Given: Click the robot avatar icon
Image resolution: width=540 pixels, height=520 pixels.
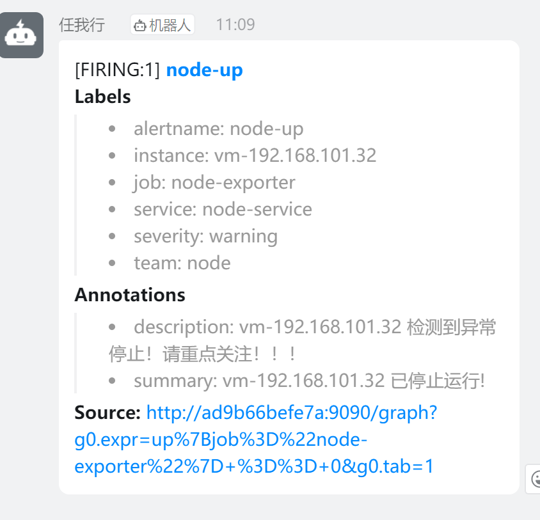Looking at the screenshot, I should click(x=21, y=35).
